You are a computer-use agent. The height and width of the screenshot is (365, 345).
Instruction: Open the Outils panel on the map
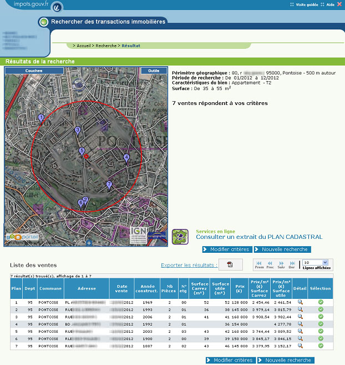(154, 71)
